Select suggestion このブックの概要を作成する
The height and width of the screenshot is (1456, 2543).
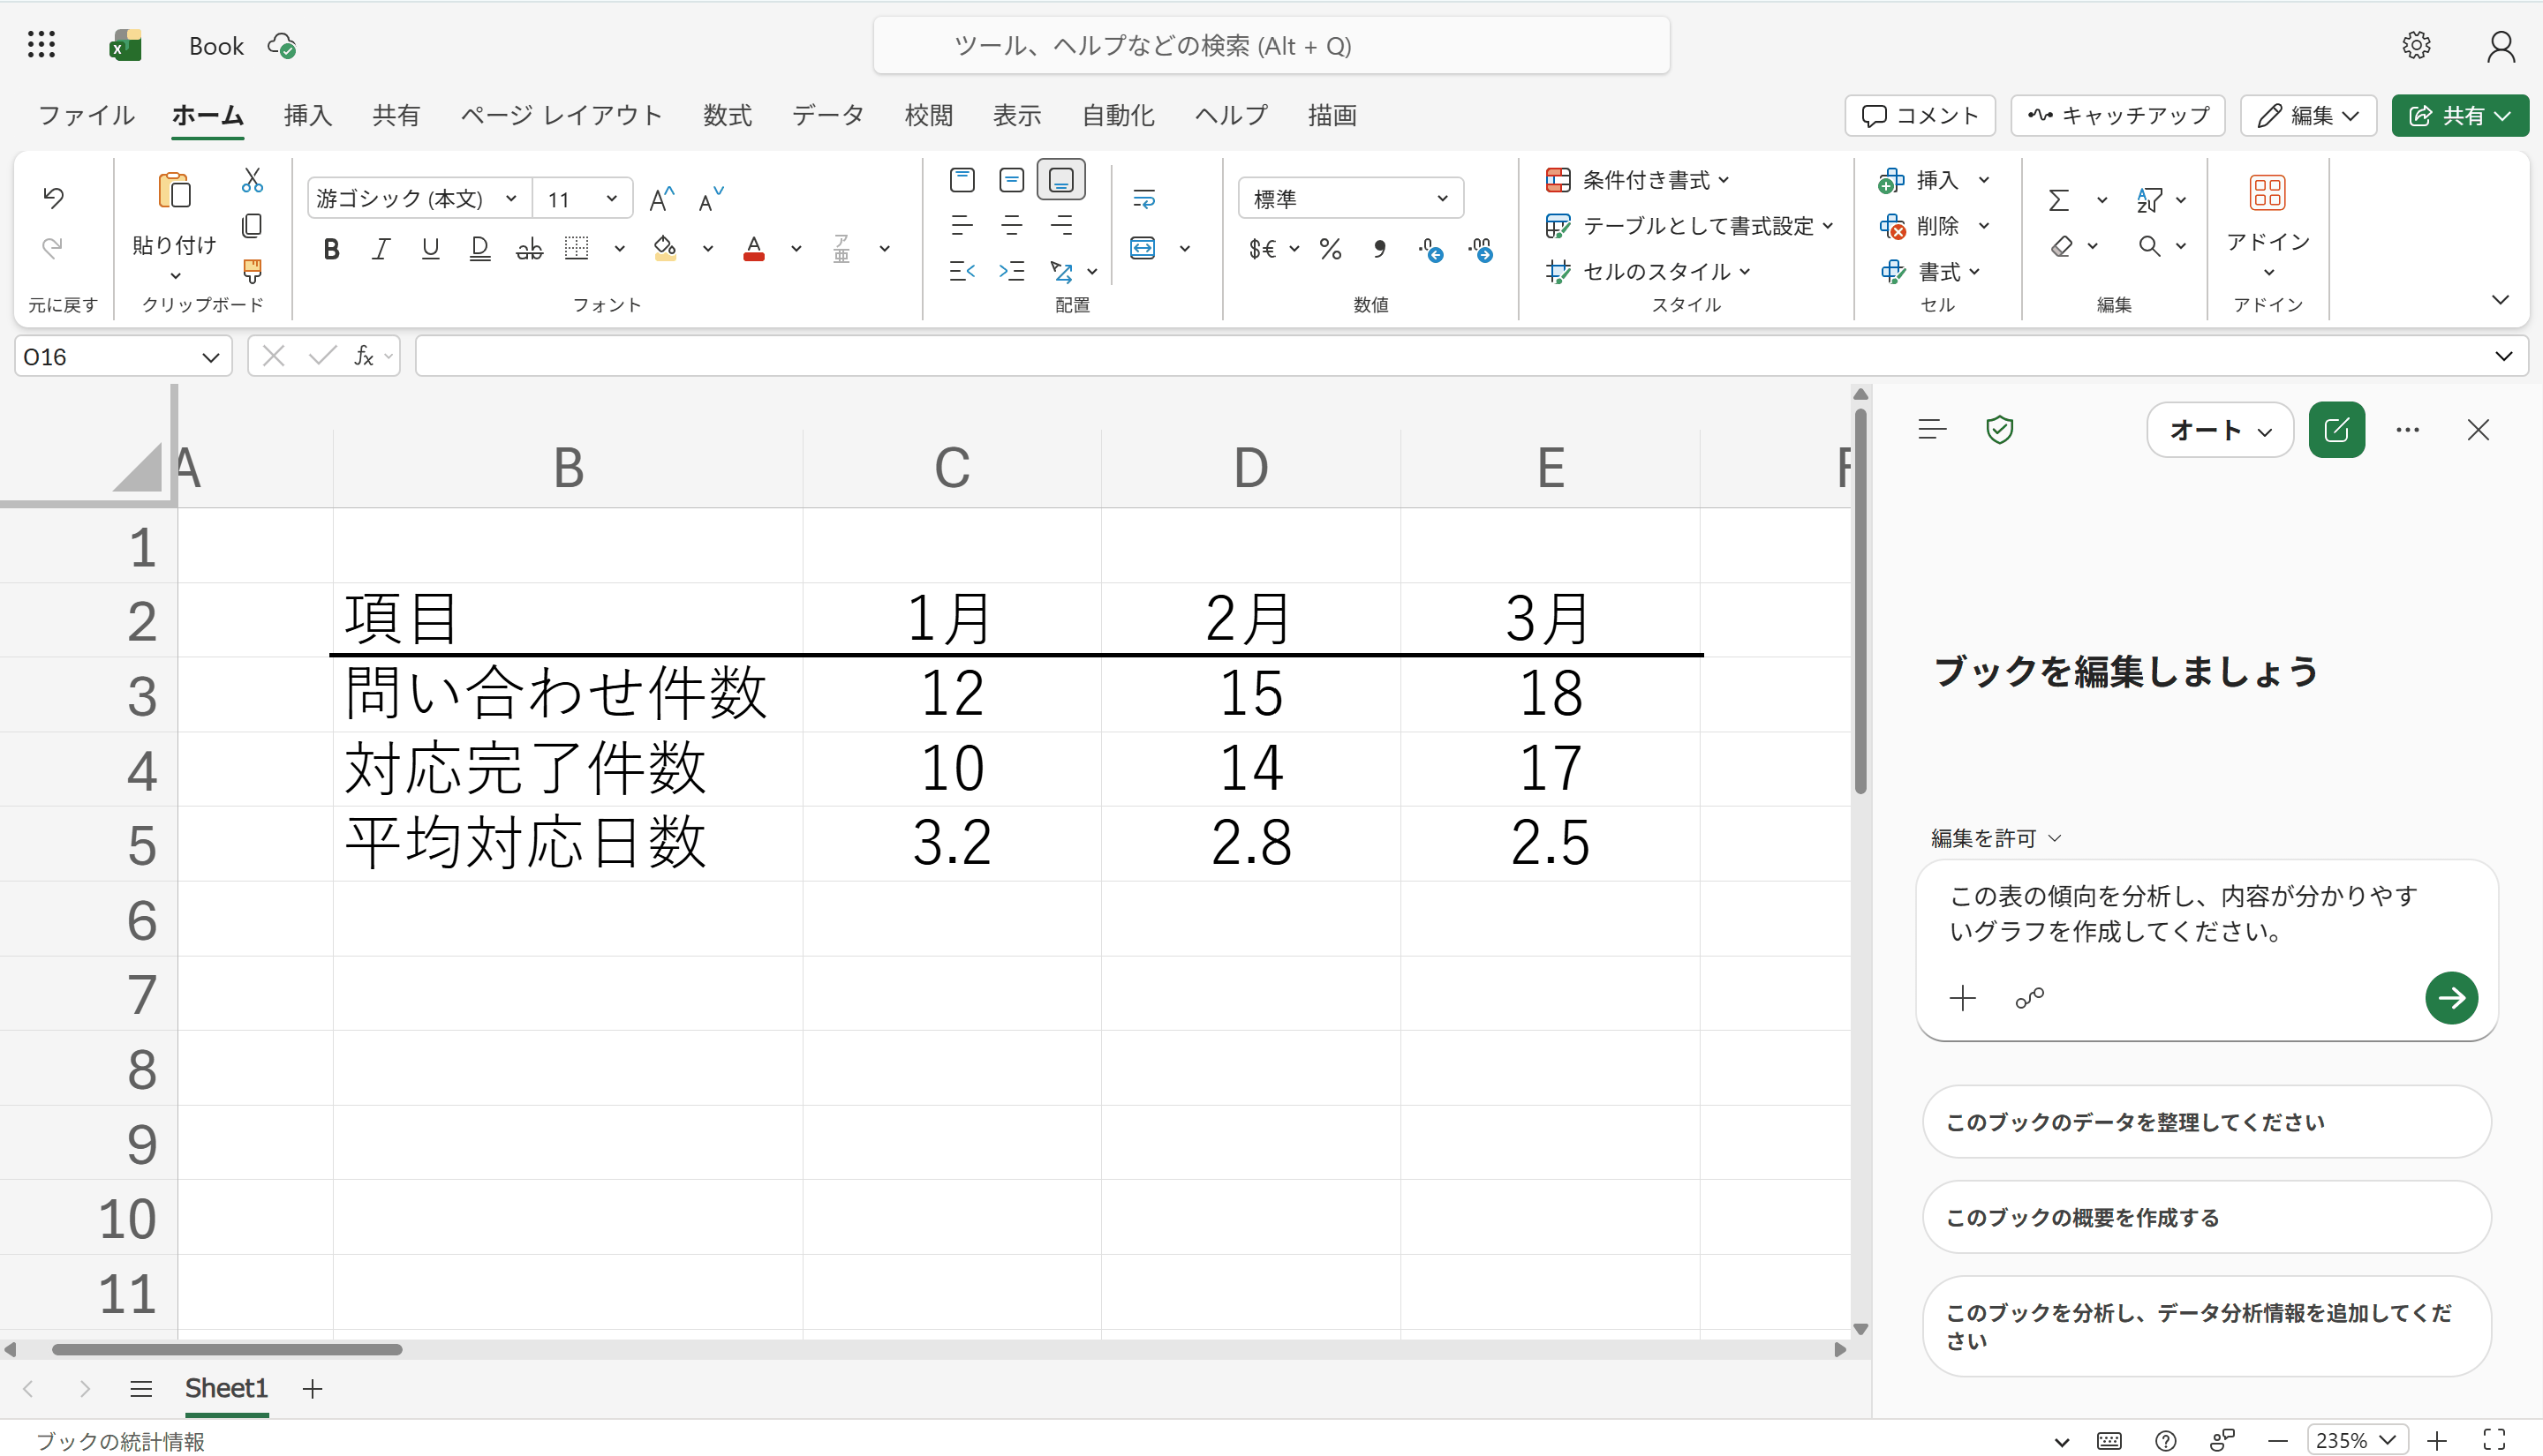[x=2206, y=1217]
